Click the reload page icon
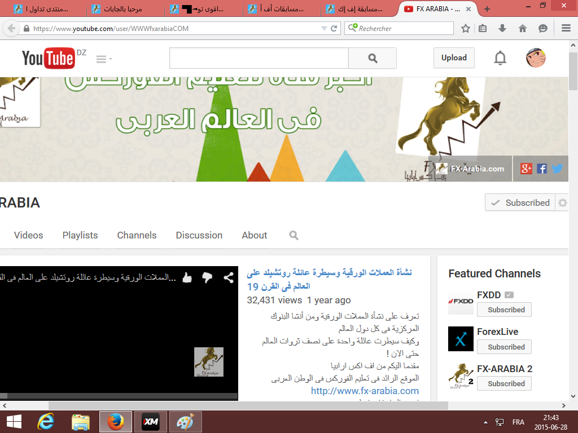This screenshot has height=433, width=578. [334, 28]
